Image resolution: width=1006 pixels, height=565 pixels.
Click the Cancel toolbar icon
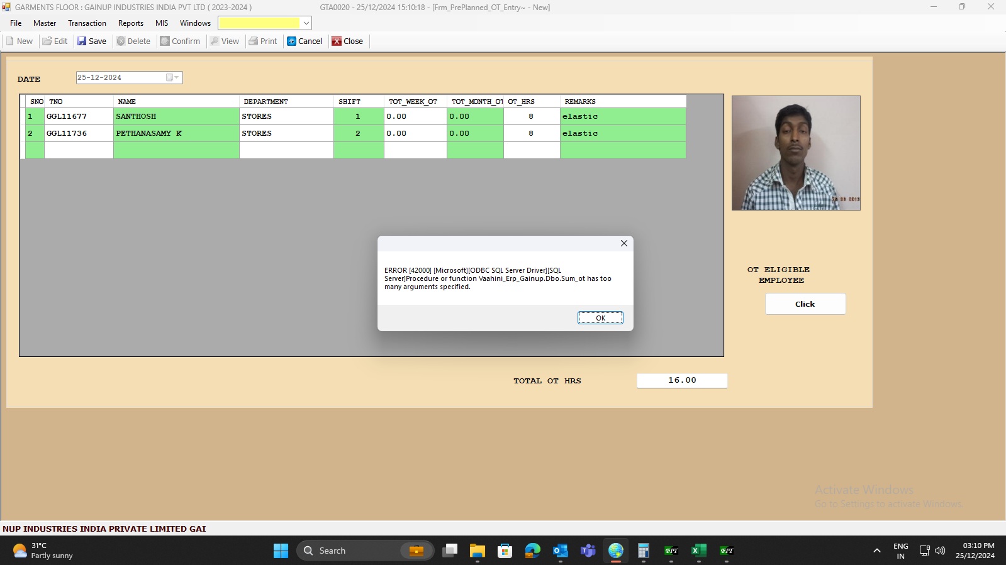(292, 41)
